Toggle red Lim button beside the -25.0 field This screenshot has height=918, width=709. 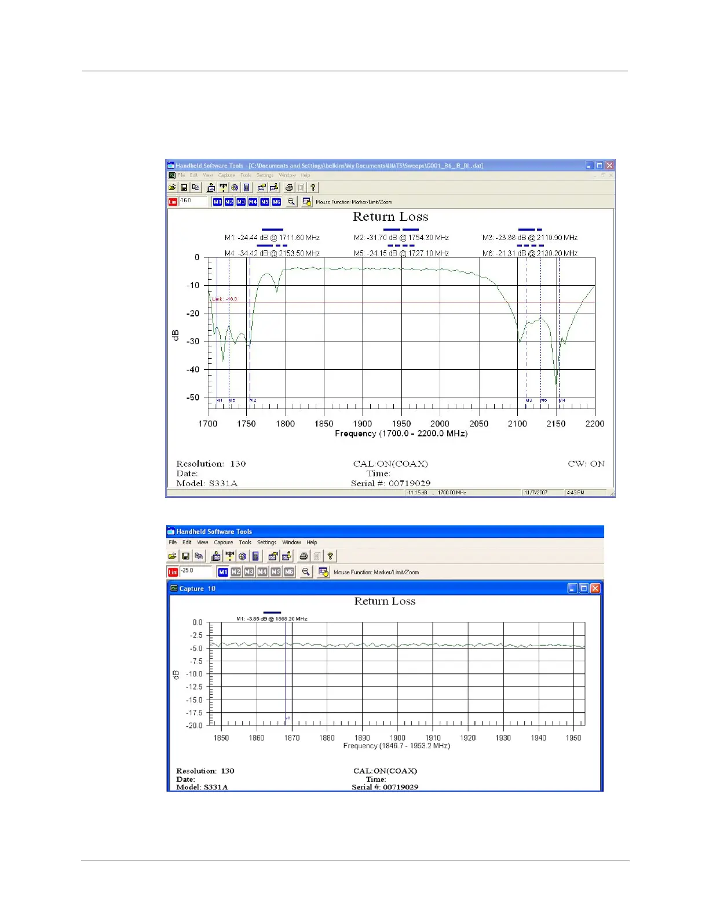[x=173, y=572]
